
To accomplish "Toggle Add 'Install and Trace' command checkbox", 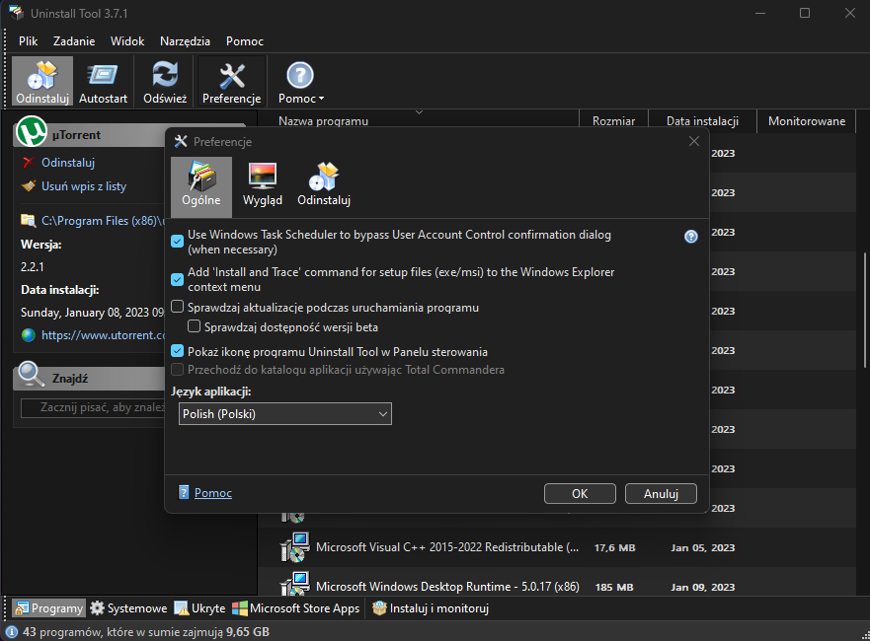I will click(x=177, y=279).
